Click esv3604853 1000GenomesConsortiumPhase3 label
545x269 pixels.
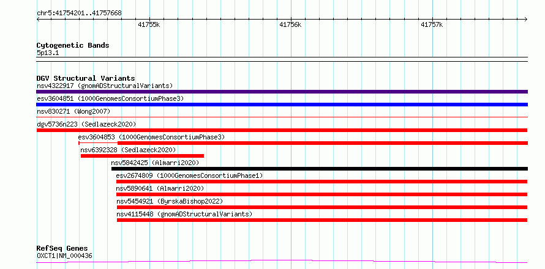pos(151,137)
